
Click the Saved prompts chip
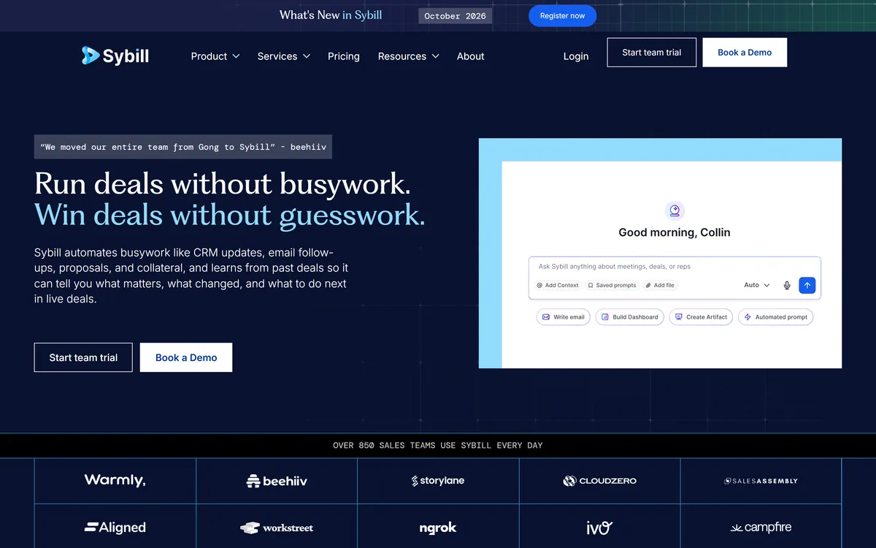(x=612, y=285)
